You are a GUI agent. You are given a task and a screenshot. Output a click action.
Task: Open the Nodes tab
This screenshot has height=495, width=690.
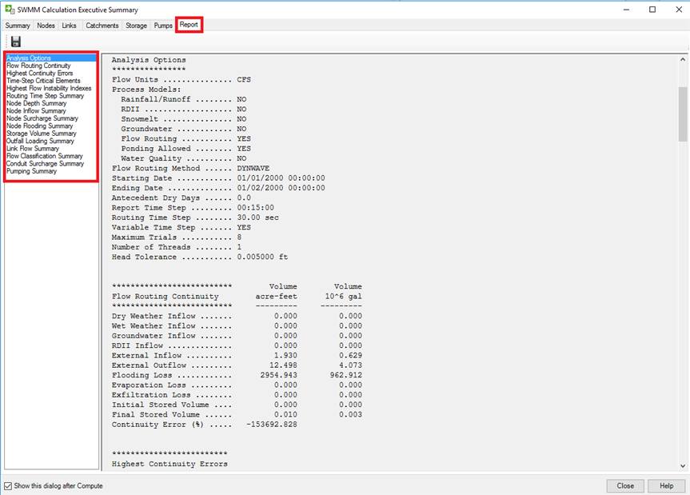[x=45, y=25]
